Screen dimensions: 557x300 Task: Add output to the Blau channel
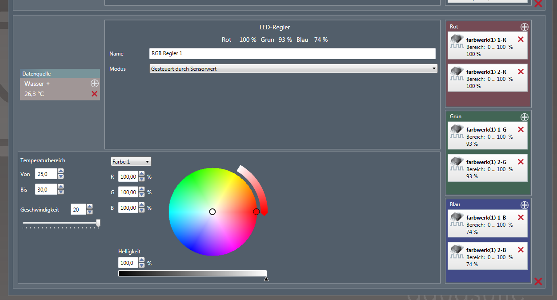(x=524, y=205)
